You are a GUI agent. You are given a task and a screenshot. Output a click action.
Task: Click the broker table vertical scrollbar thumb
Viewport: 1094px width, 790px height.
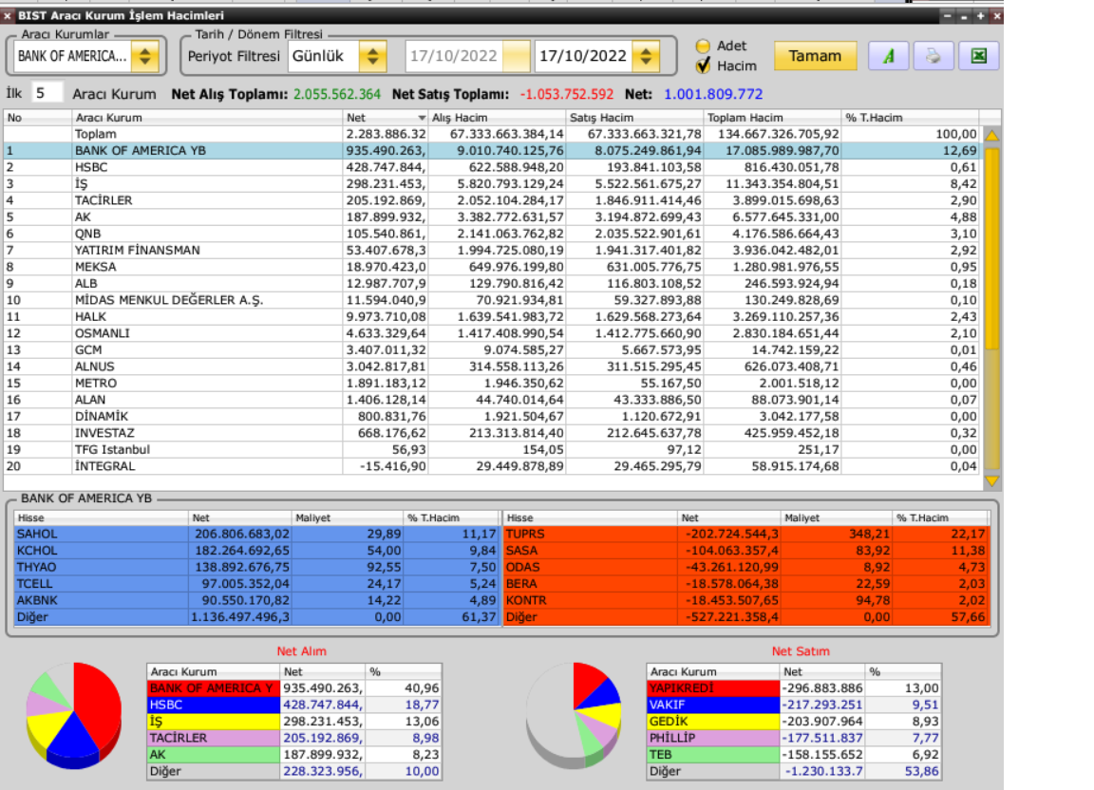pos(991,248)
